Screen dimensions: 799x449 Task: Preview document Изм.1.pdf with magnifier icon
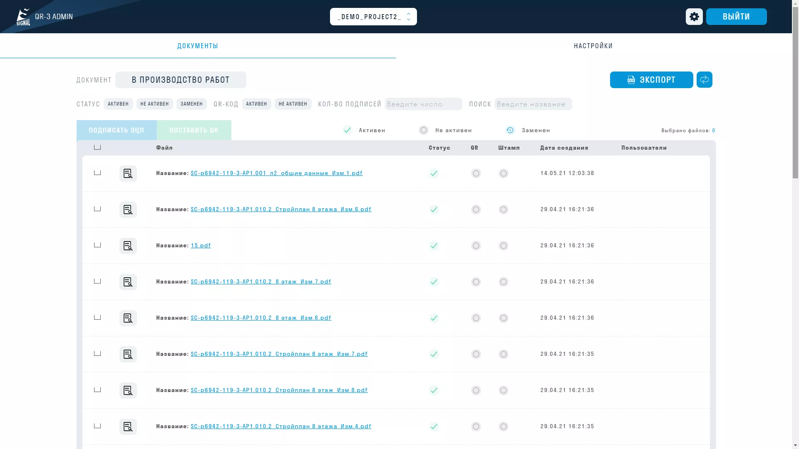[x=128, y=173]
